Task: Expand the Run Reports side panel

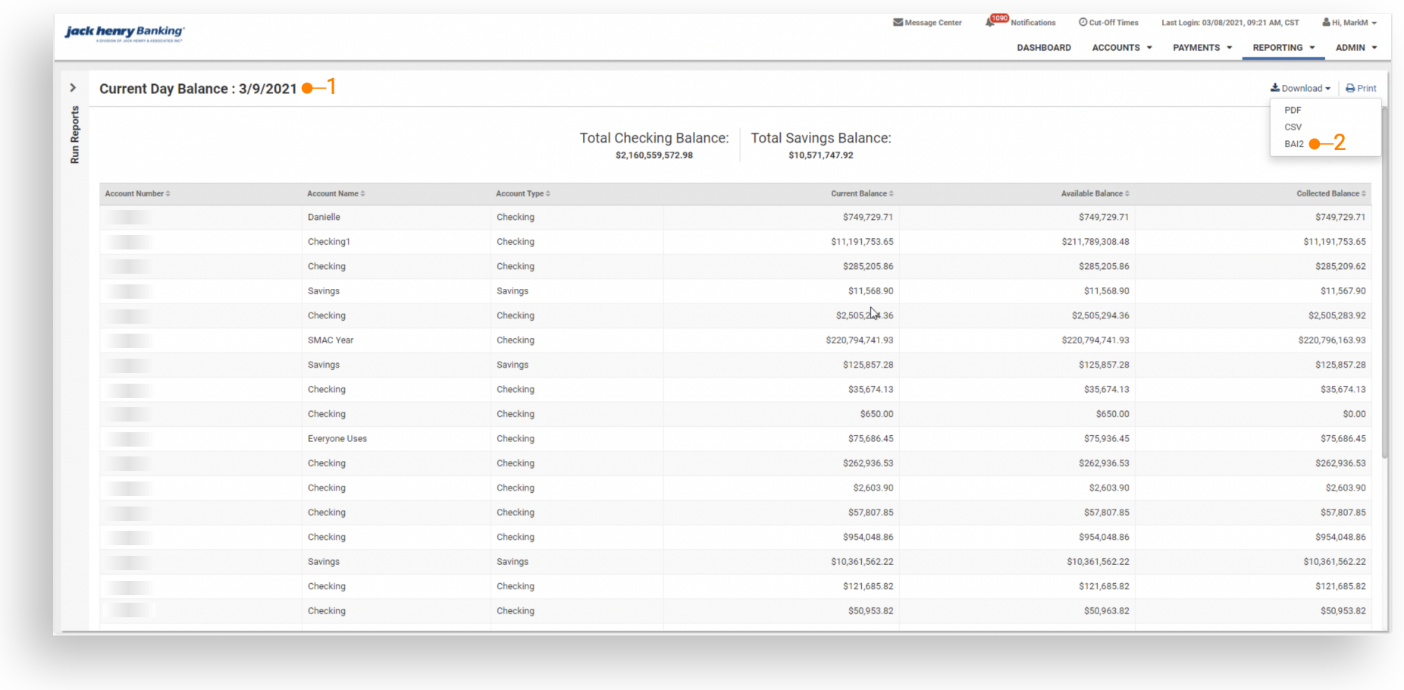Action: pos(74,88)
